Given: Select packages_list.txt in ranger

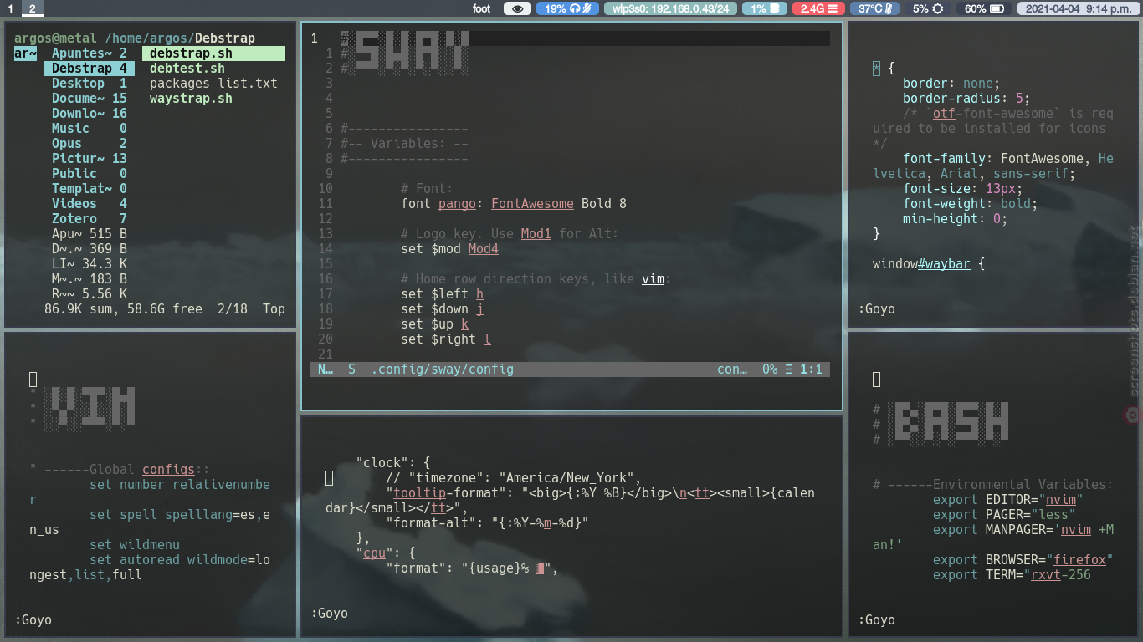Looking at the screenshot, I should click(213, 84).
